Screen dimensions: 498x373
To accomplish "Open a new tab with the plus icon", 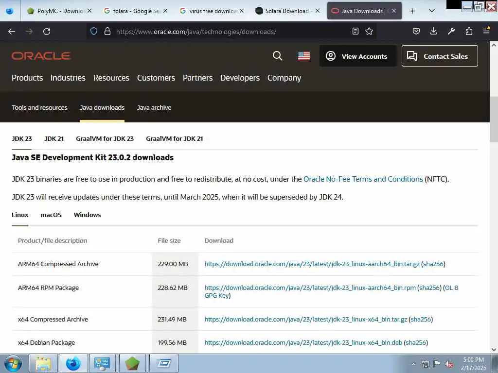I will point(412,11).
